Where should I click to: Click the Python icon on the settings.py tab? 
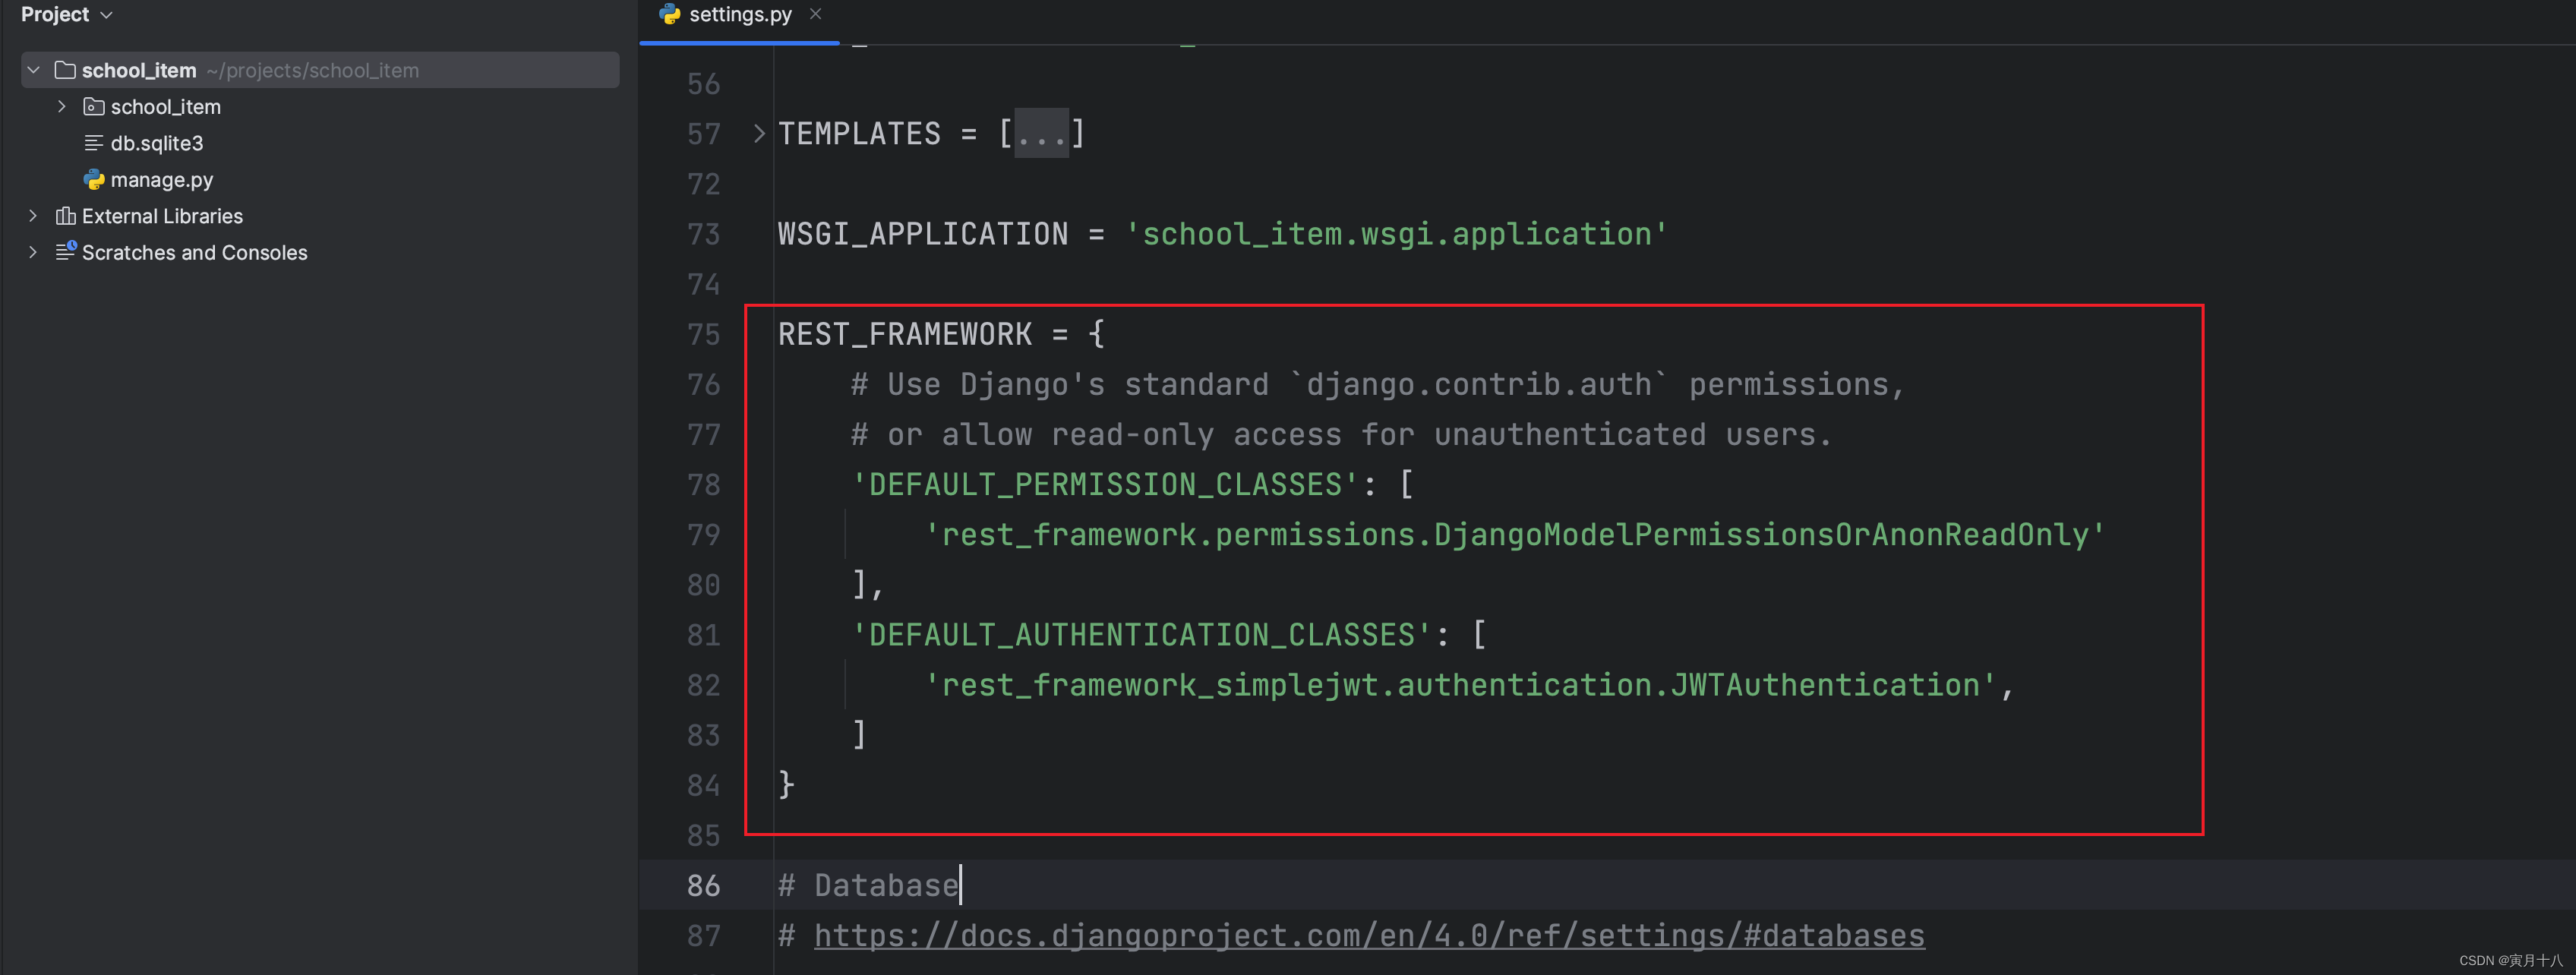pyautogui.click(x=670, y=14)
